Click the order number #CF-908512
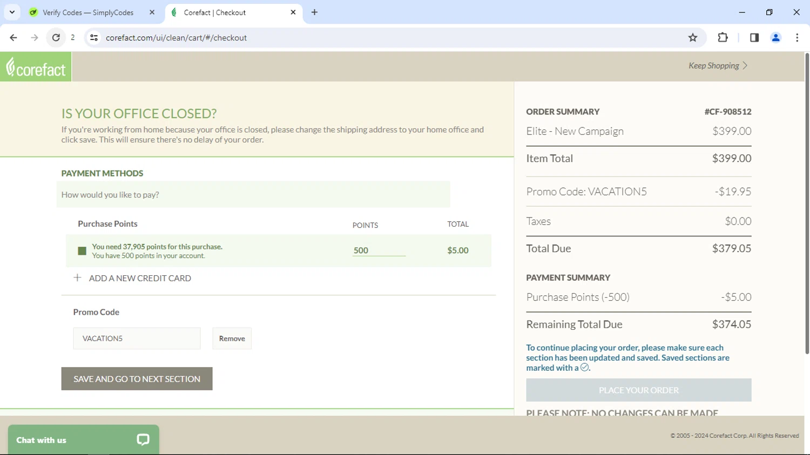 [728, 112]
